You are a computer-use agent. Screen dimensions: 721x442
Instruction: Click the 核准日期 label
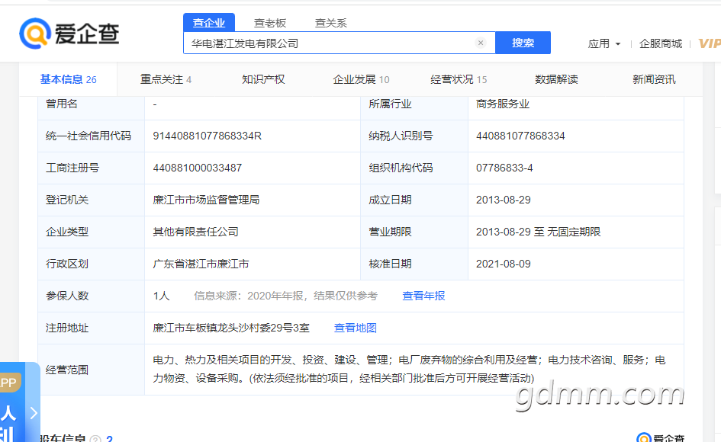coord(390,264)
